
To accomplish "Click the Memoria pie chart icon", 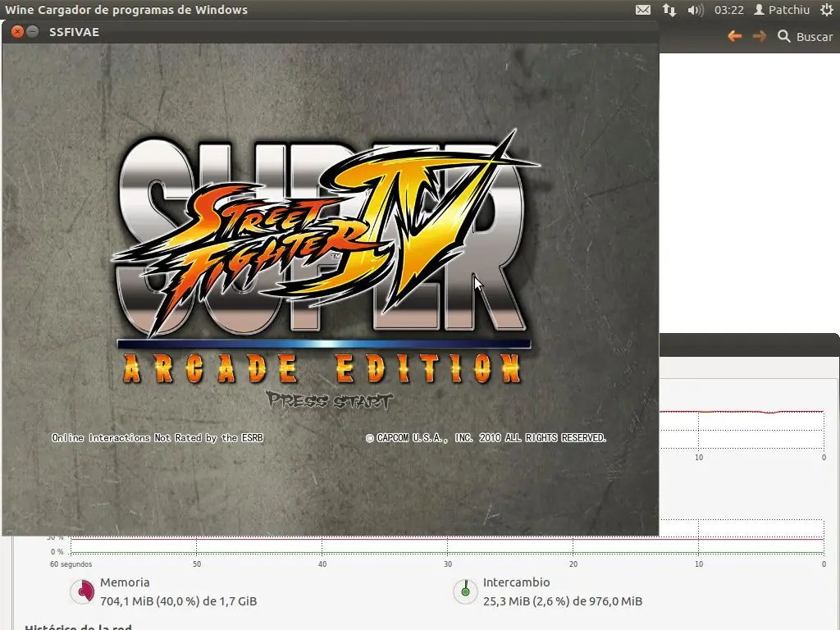I will (x=82, y=591).
